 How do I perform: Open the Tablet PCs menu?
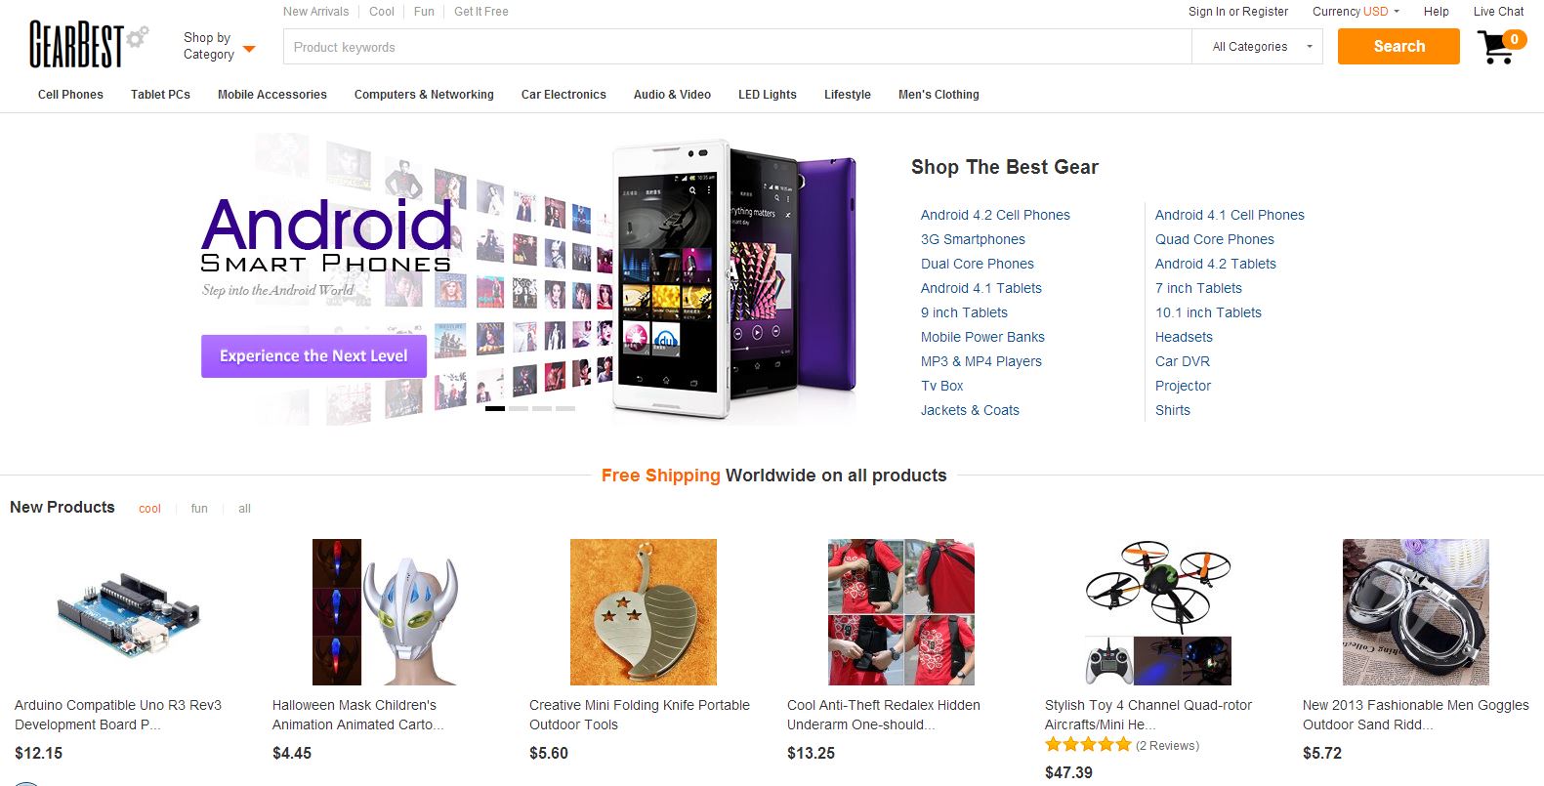click(160, 95)
